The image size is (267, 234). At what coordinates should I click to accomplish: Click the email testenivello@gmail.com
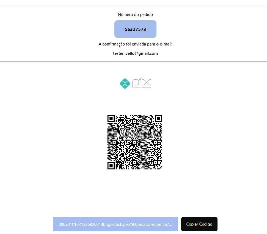[x=135, y=53]
